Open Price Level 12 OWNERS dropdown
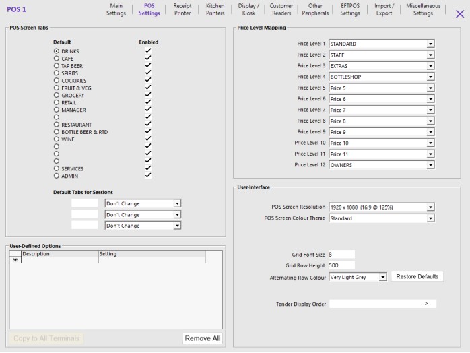Screen dimensions: 470x353 tap(430, 165)
